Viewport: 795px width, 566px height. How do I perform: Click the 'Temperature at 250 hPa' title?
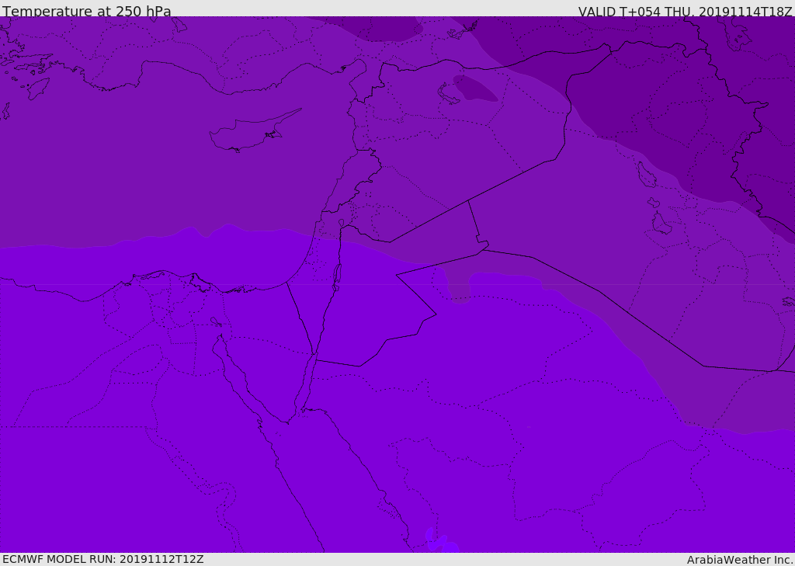[x=87, y=11]
